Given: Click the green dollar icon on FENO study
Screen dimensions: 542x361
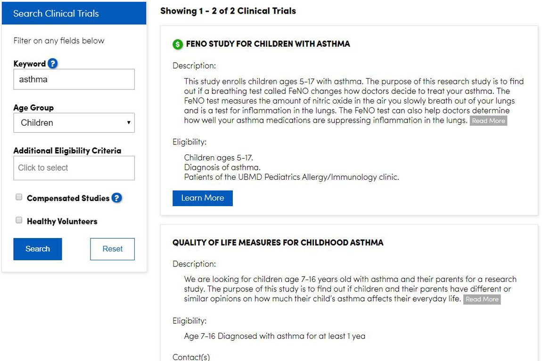Looking at the screenshot, I should coord(178,44).
